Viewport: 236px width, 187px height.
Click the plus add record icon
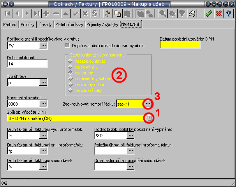[46, 14]
